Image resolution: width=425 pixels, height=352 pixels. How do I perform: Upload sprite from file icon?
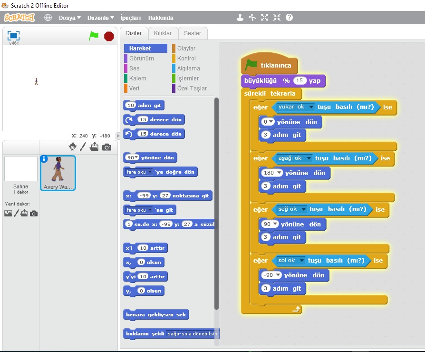point(94,147)
